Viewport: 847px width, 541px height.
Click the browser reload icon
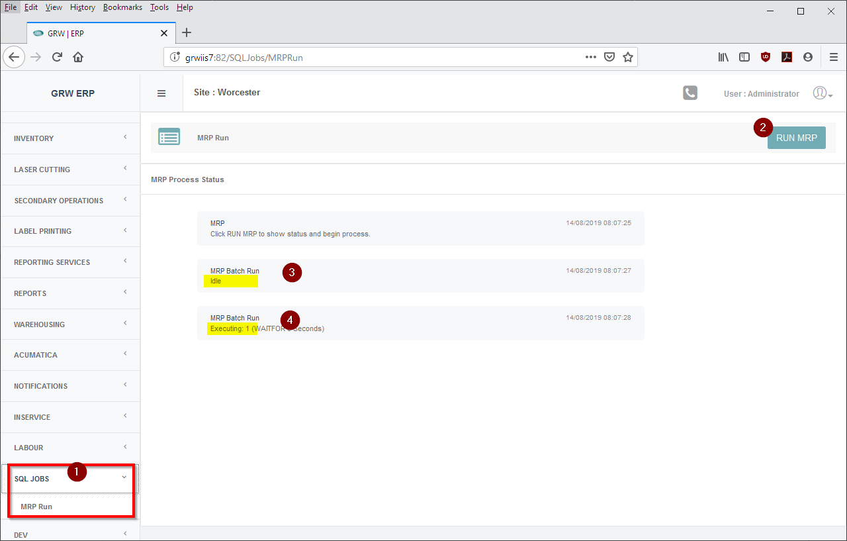pos(57,57)
